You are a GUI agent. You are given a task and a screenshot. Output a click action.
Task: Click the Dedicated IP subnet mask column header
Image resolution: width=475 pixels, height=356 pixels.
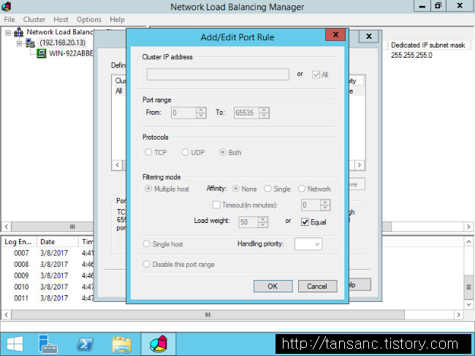point(428,45)
